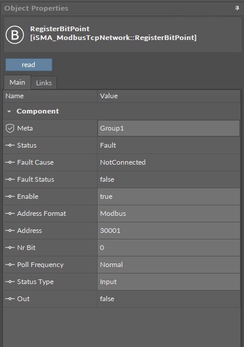Click the Nr Bit value field

click(169, 248)
